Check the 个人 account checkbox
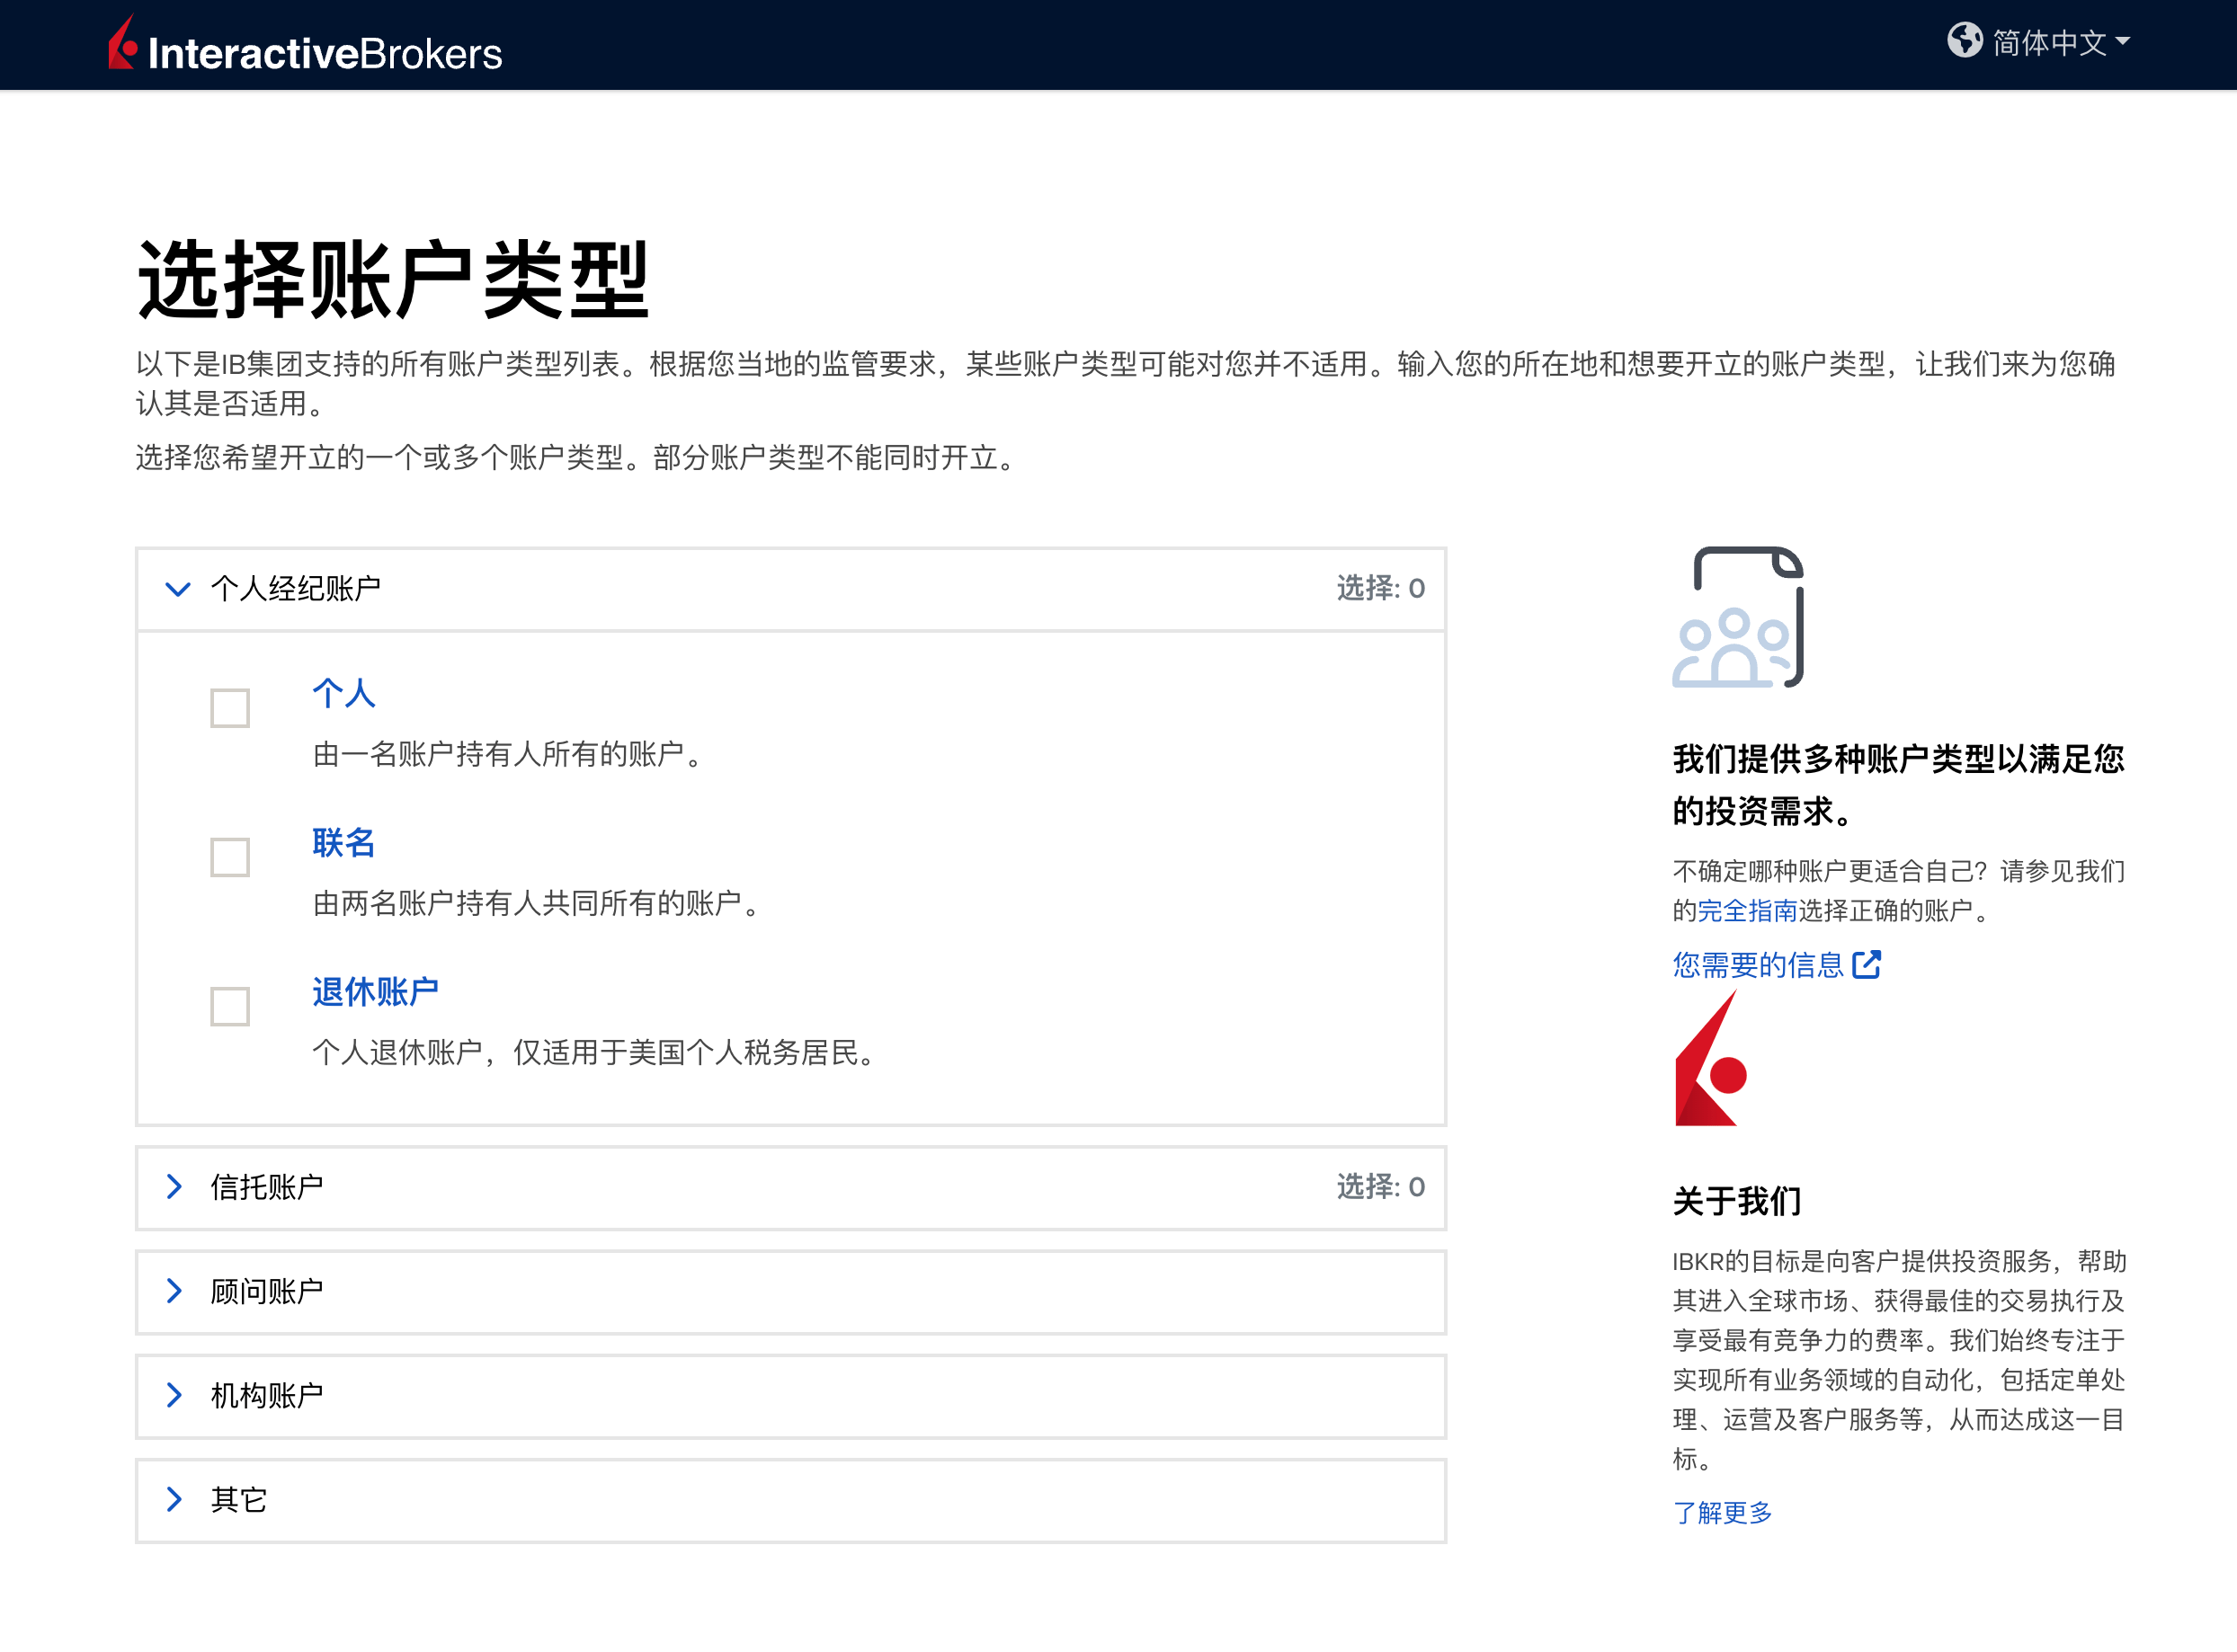This screenshot has height=1652, width=2237. click(x=228, y=708)
